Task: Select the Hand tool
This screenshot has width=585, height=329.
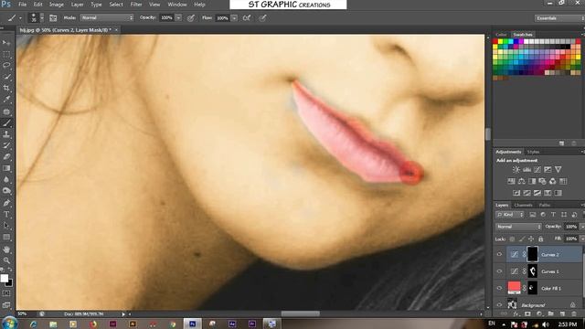Action: click(x=6, y=249)
